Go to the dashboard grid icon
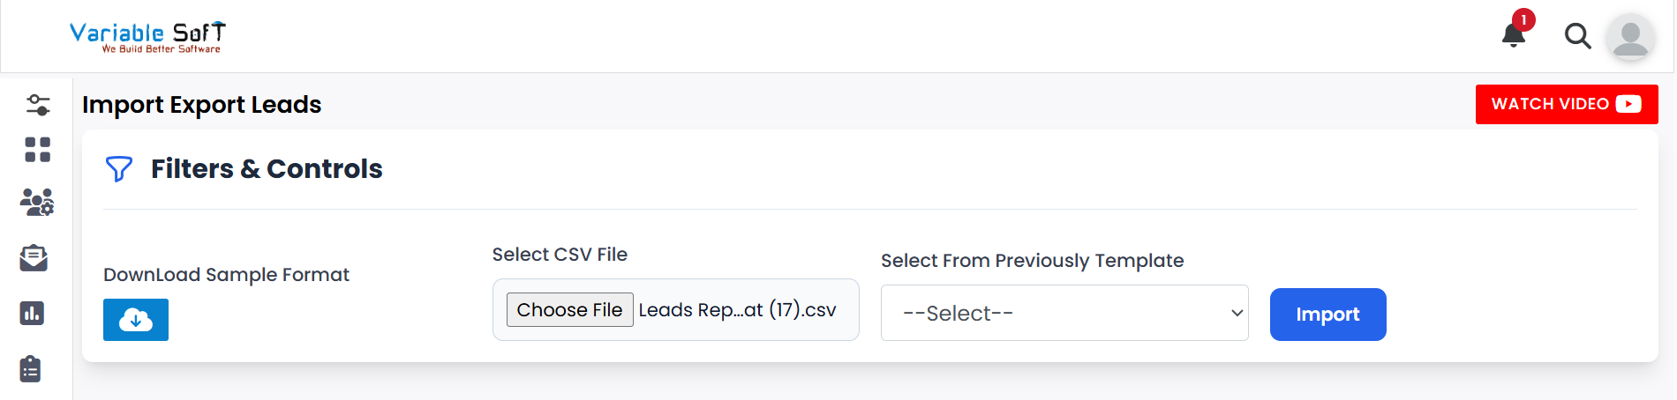 point(38,150)
